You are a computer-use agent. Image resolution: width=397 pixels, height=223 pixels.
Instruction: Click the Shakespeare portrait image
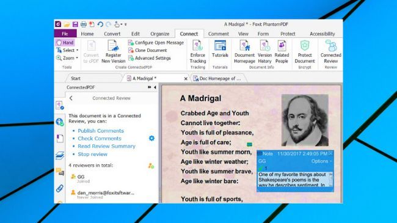[305, 120]
